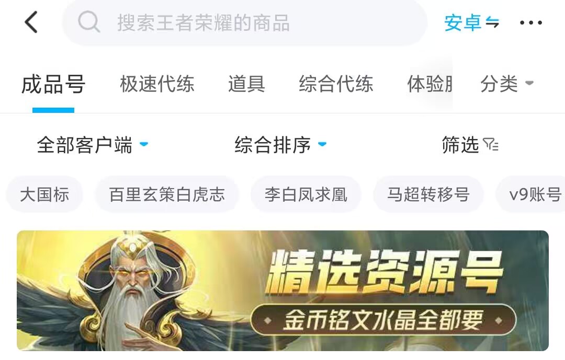The image size is (565, 360).
Task: Select the 成品号 tab
Action: pos(53,84)
